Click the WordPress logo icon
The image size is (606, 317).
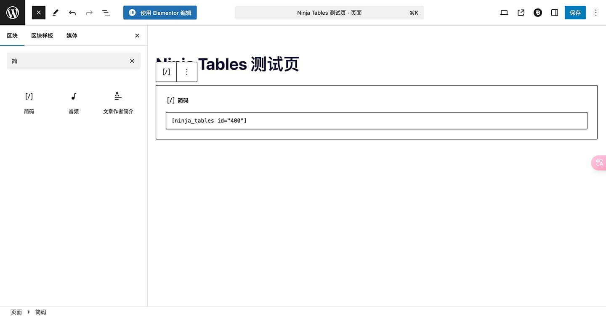point(13,13)
